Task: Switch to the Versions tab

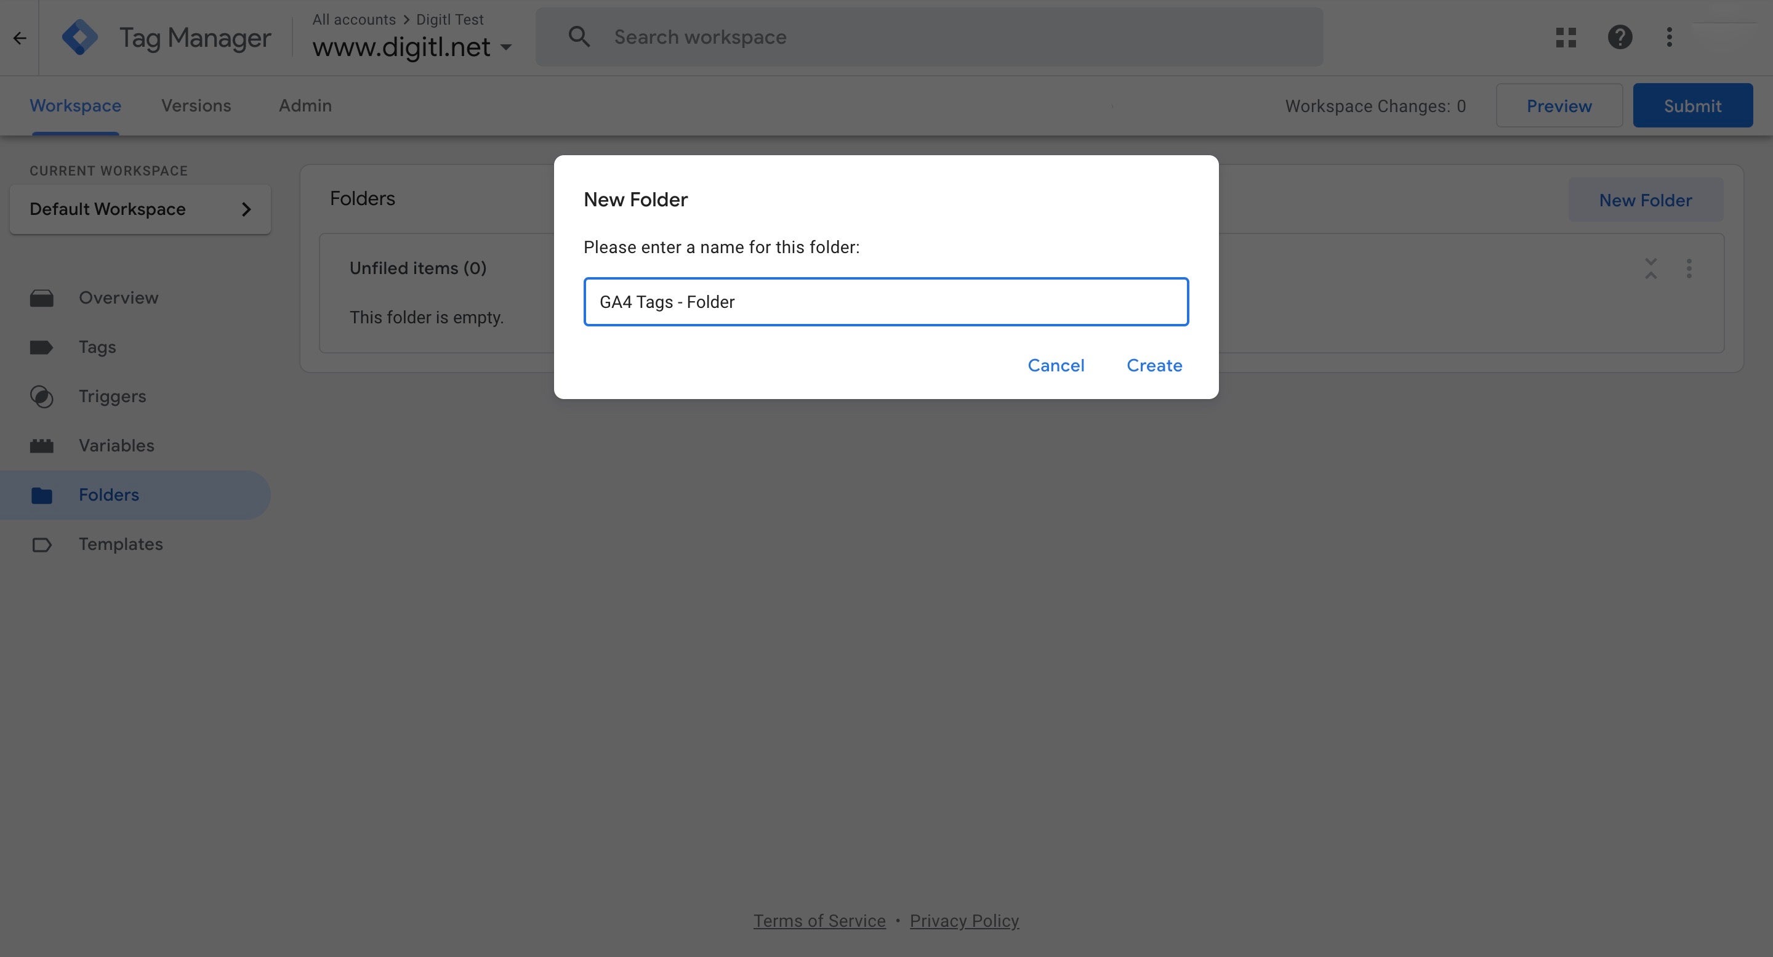Action: coord(196,106)
